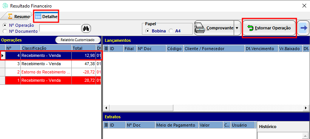Click the Classificação column header
Image resolution: width=310 pixels, height=139 pixels.
(46, 48)
